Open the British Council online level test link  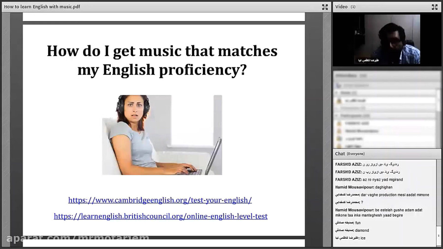(x=160, y=216)
